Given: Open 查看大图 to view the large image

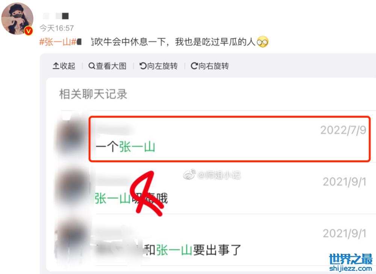Looking at the screenshot, I should point(108,66).
